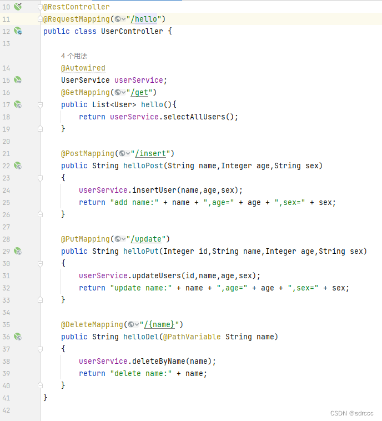Click the '4 个用法' usages hint
382x421 pixels.
pos(74,56)
